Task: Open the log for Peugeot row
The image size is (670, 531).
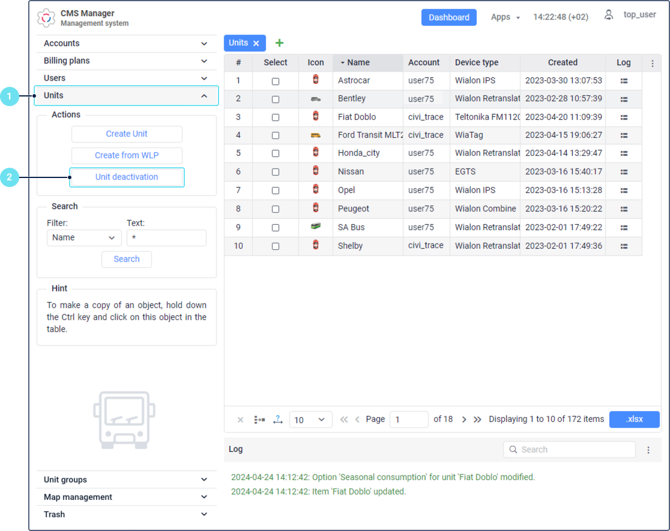Action: [624, 209]
